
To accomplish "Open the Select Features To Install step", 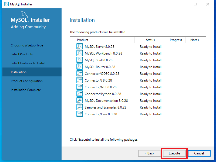I will coord(28,63).
